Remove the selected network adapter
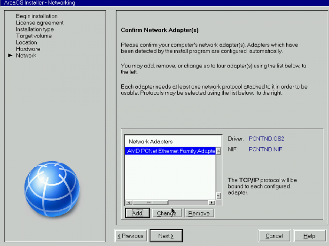The width and height of the screenshot is (329, 246). pyautogui.click(x=199, y=213)
